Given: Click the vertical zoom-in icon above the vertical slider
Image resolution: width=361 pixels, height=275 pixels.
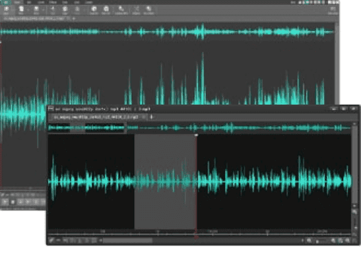Looking at the screenshot, I should click(354, 212).
